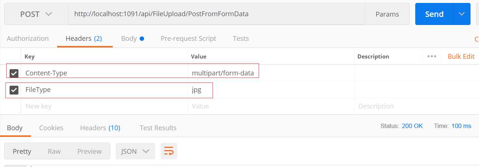Image resolution: width=479 pixels, height=167 pixels.
Task: Open the POST method dropdown
Action: [36, 14]
